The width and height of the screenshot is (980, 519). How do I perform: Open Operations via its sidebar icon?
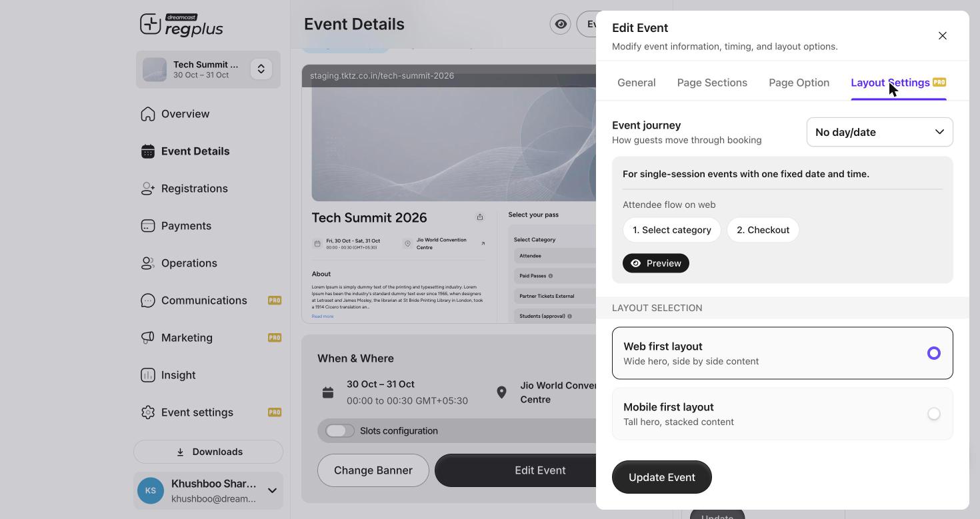pyautogui.click(x=148, y=263)
